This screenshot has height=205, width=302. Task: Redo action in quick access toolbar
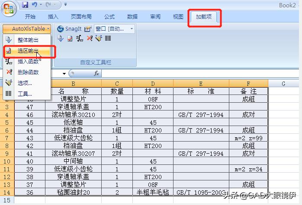[x=48, y=5]
